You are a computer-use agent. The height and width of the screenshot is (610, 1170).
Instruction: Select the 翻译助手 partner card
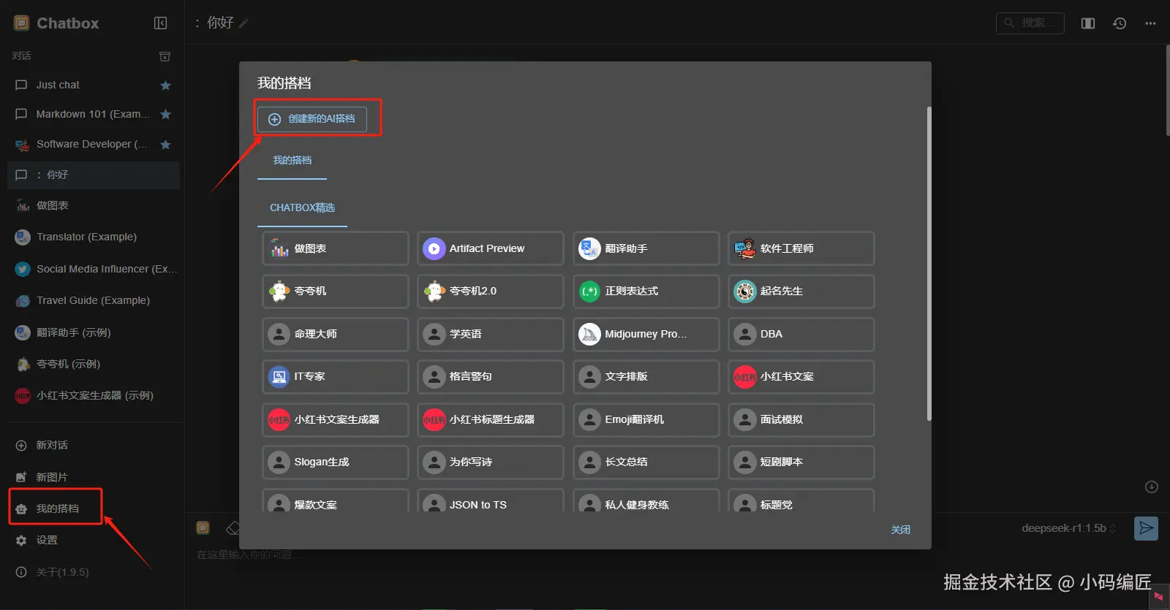[x=646, y=248]
